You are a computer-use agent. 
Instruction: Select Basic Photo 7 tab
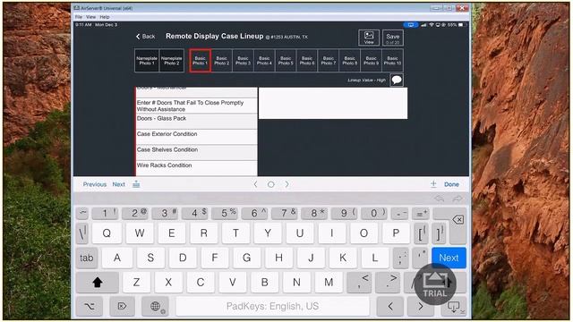pos(329,61)
